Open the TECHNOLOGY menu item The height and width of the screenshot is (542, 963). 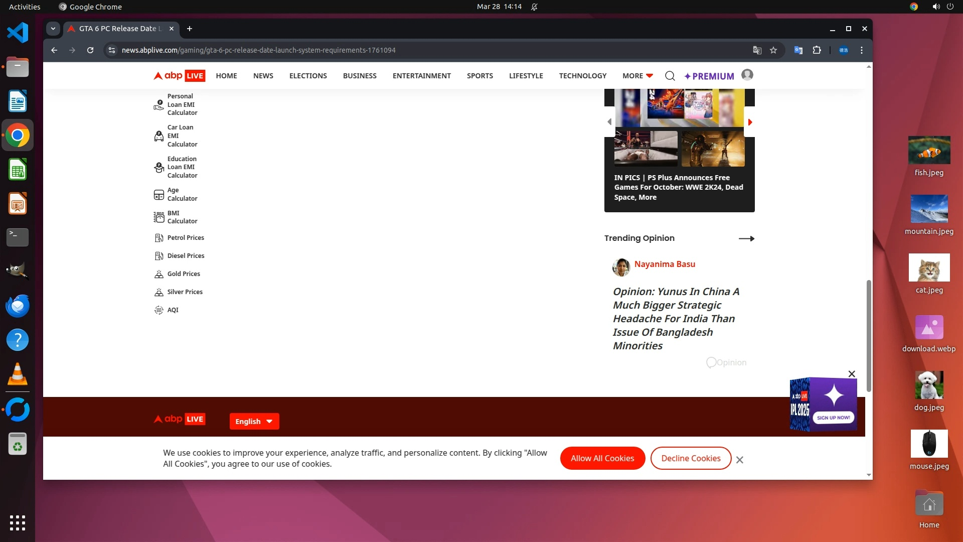582,76
